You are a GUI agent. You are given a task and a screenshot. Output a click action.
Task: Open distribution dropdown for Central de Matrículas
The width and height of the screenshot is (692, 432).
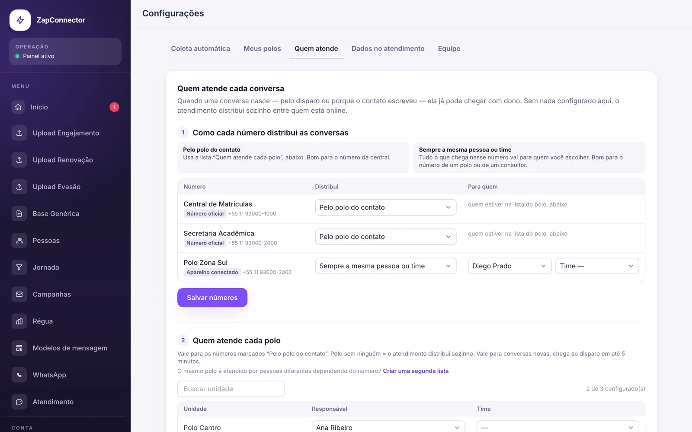(x=385, y=207)
